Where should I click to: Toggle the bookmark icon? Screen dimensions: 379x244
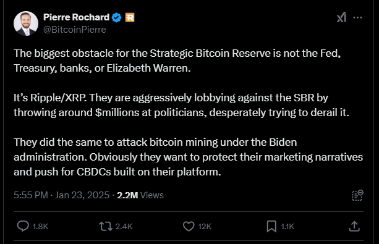pyautogui.click(x=271, y=226)
